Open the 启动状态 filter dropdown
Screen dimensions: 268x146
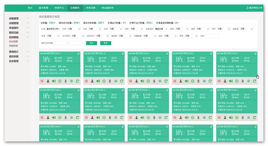click(102, 36)
